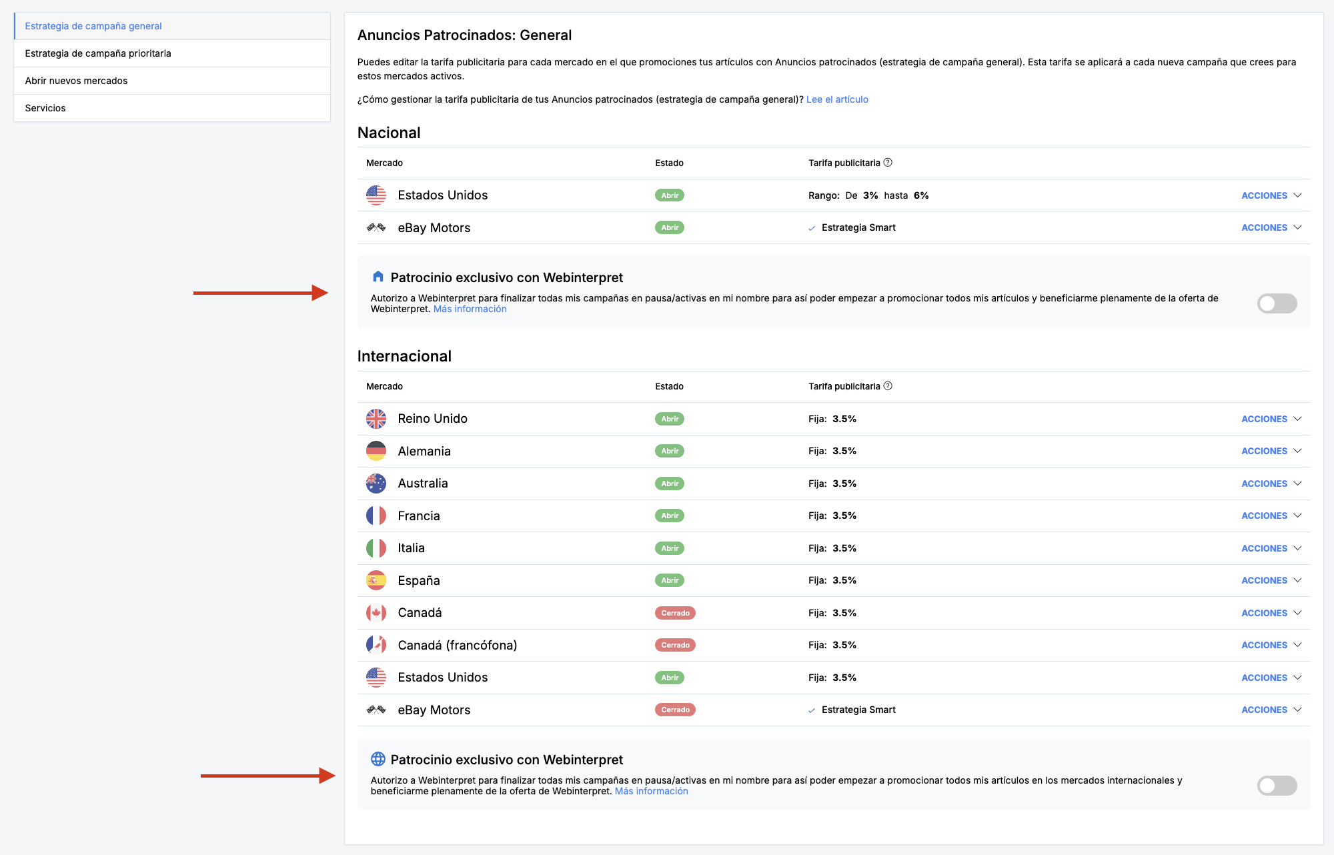The height and width of the screenshot is (855, 1334).
Task: Open ACCIONES dropdown for international Estados Unidos
Action: coord(1271,678)
